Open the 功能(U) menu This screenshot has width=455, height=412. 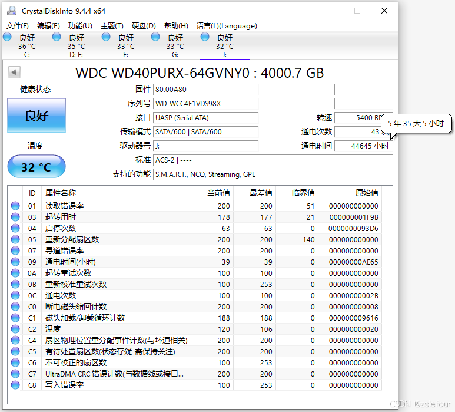coord(80,26)
